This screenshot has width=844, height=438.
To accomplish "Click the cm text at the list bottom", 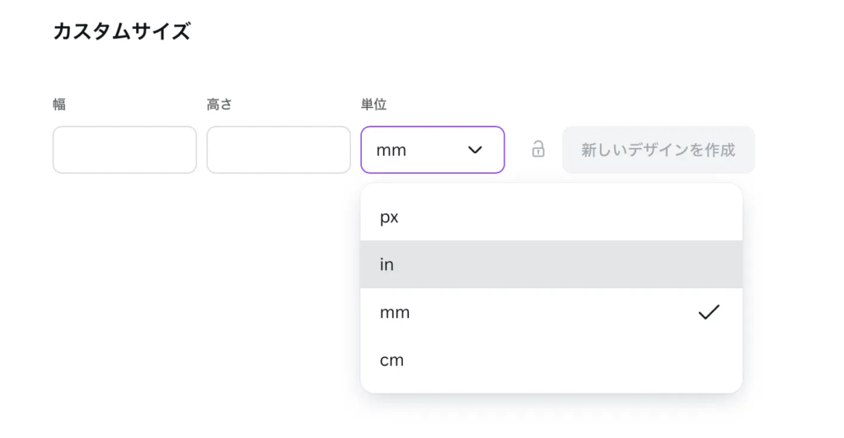I will click(392, 360).
